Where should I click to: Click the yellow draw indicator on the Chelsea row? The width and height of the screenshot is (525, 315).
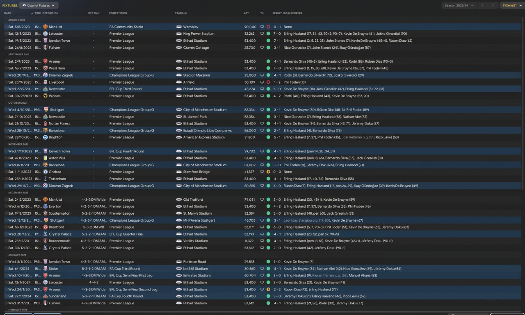coord(268,172)
